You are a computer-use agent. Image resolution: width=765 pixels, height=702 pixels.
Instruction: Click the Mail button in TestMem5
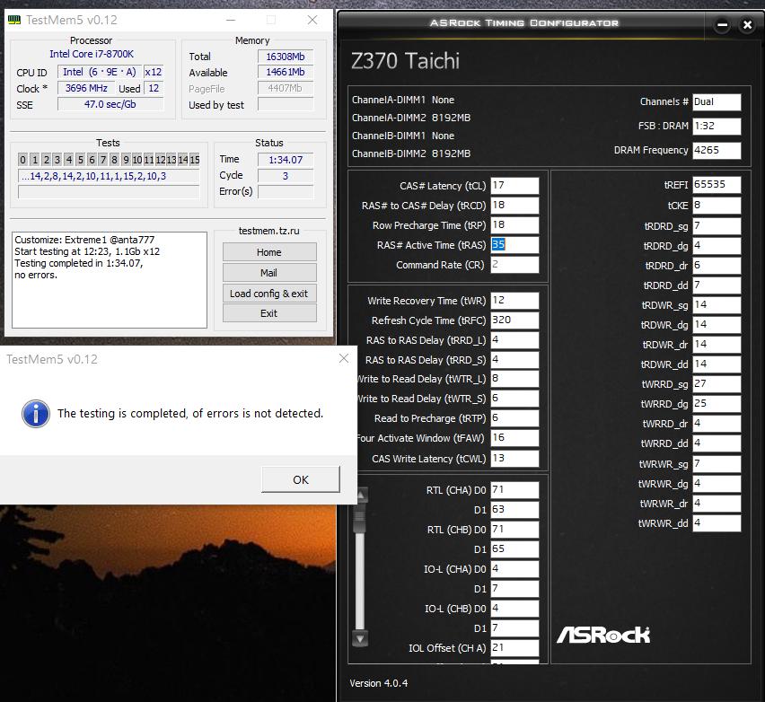[269, 273]
